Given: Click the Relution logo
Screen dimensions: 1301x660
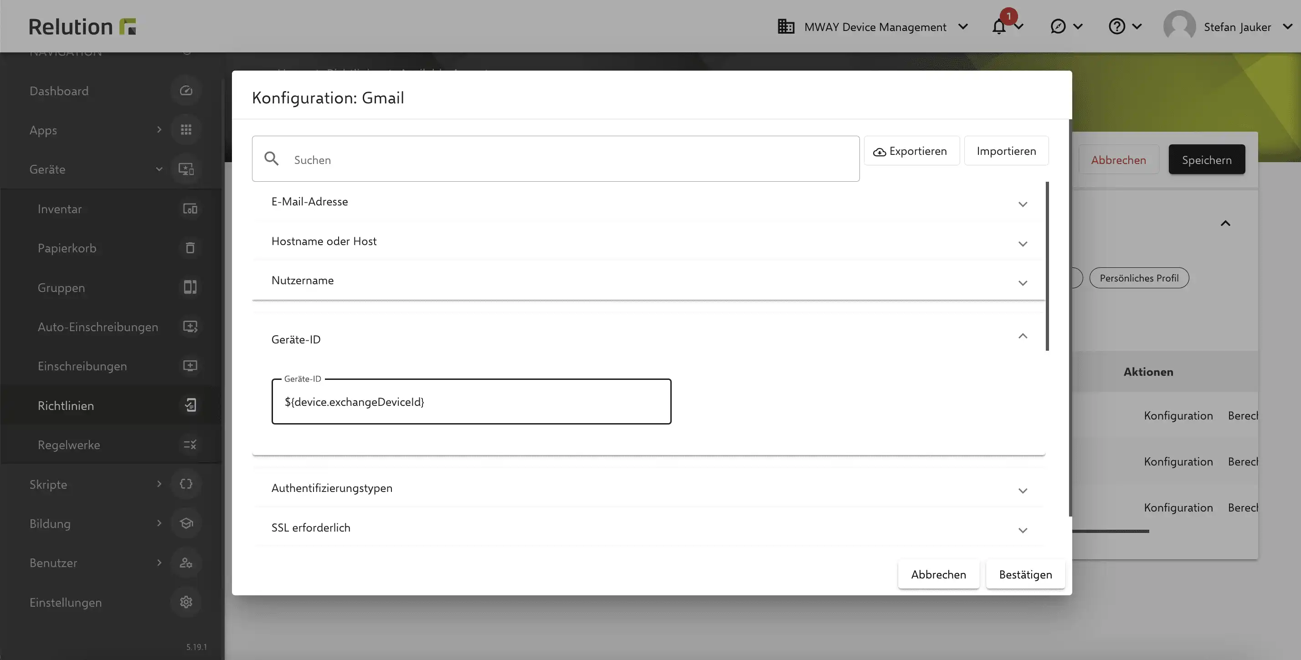Looking at the screenshot, I should pos(82,26).
